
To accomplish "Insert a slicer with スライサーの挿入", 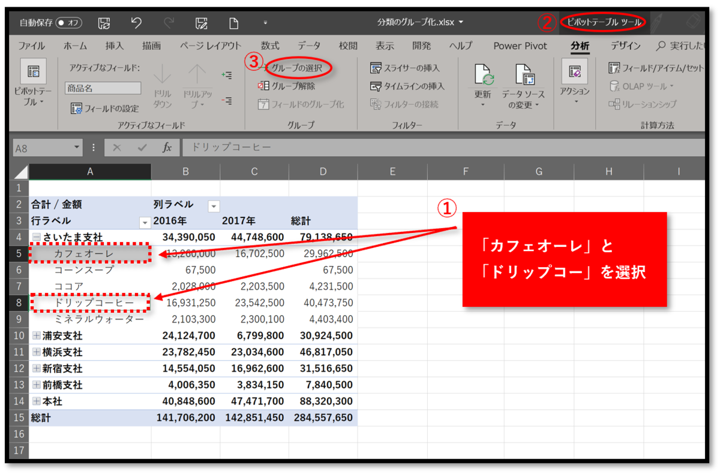I will coord(405,68).
